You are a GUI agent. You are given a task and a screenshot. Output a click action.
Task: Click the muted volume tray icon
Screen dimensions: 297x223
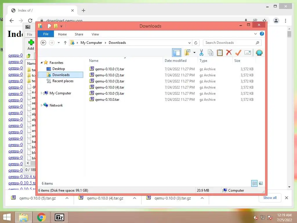tap(256, 217)
